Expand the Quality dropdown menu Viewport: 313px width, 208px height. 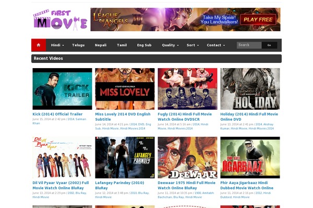tap(170, 45)
